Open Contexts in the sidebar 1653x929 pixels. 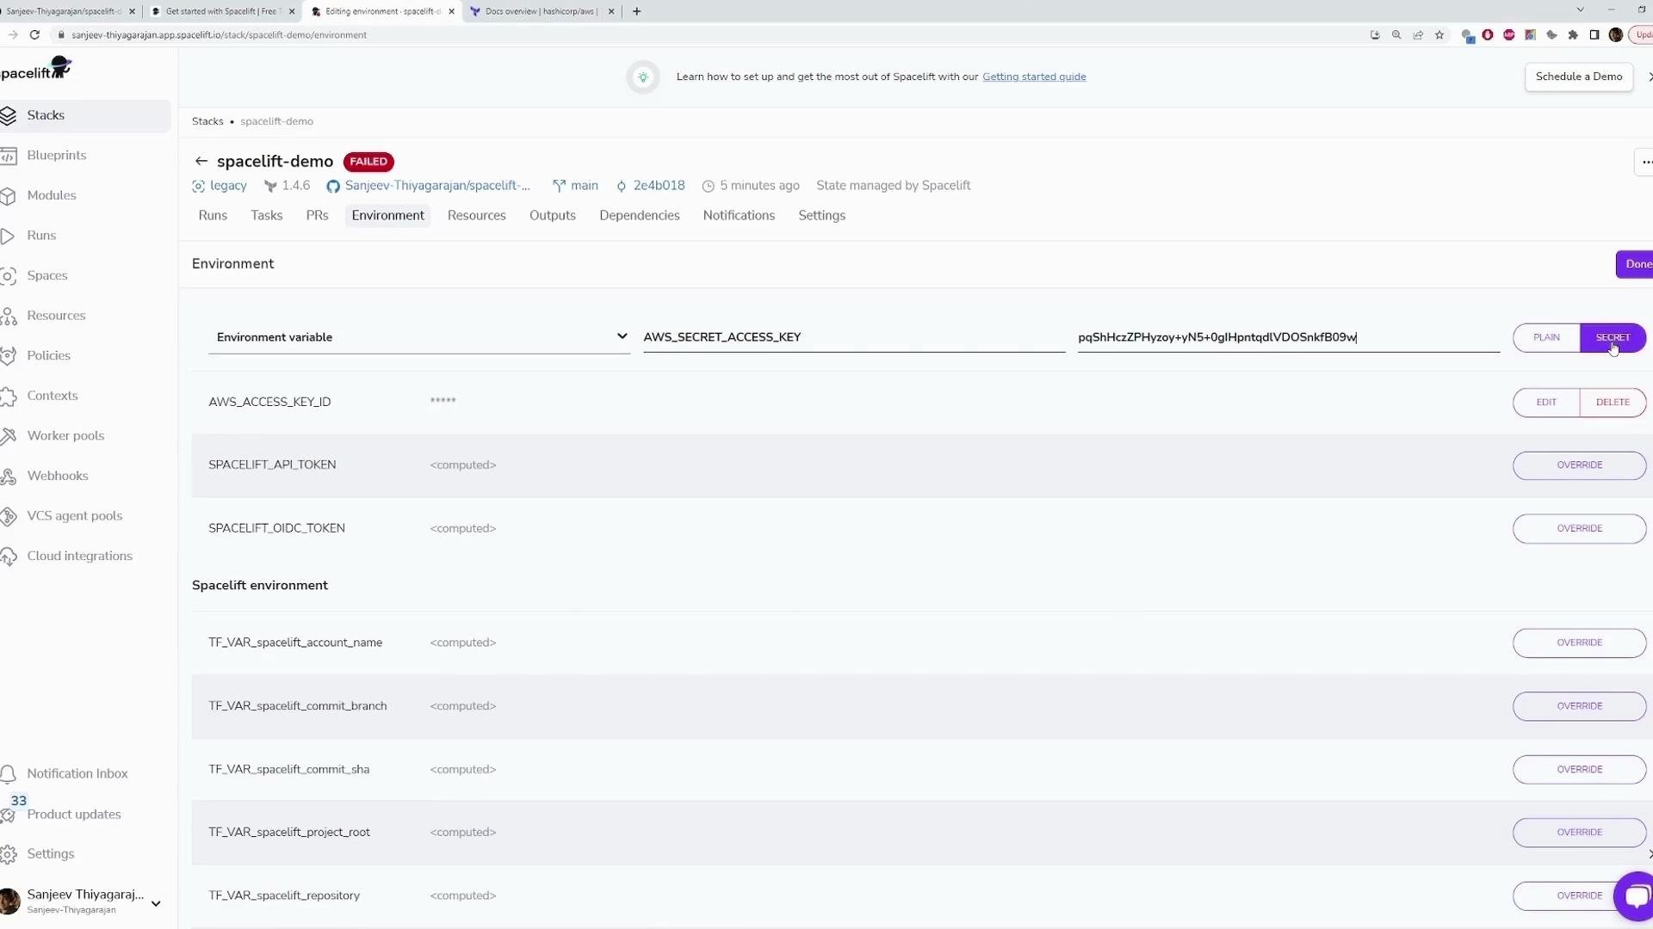52,396
